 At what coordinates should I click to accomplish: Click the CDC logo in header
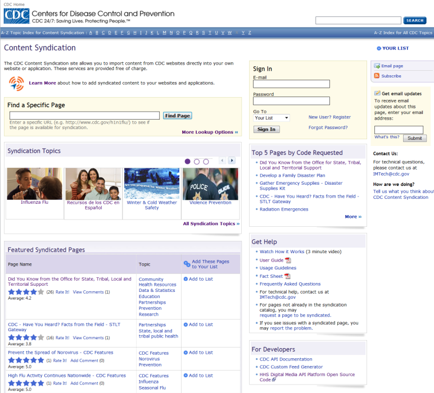pos(16,16)
